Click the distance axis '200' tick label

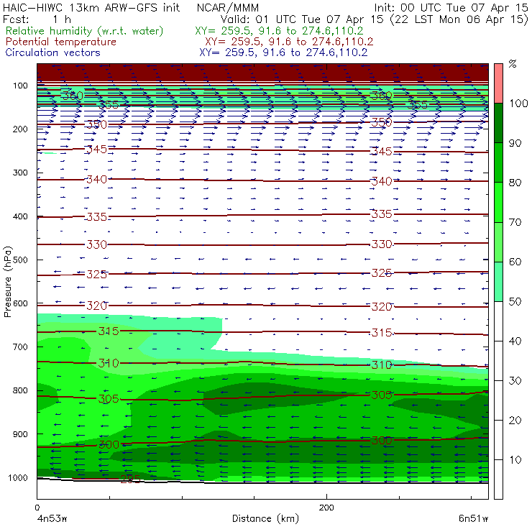(326, 508)
